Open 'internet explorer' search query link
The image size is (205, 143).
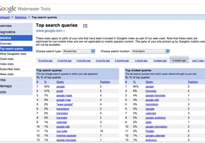click(x=66, y=135)
